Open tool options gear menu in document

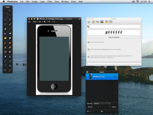(x=29, y=22)
